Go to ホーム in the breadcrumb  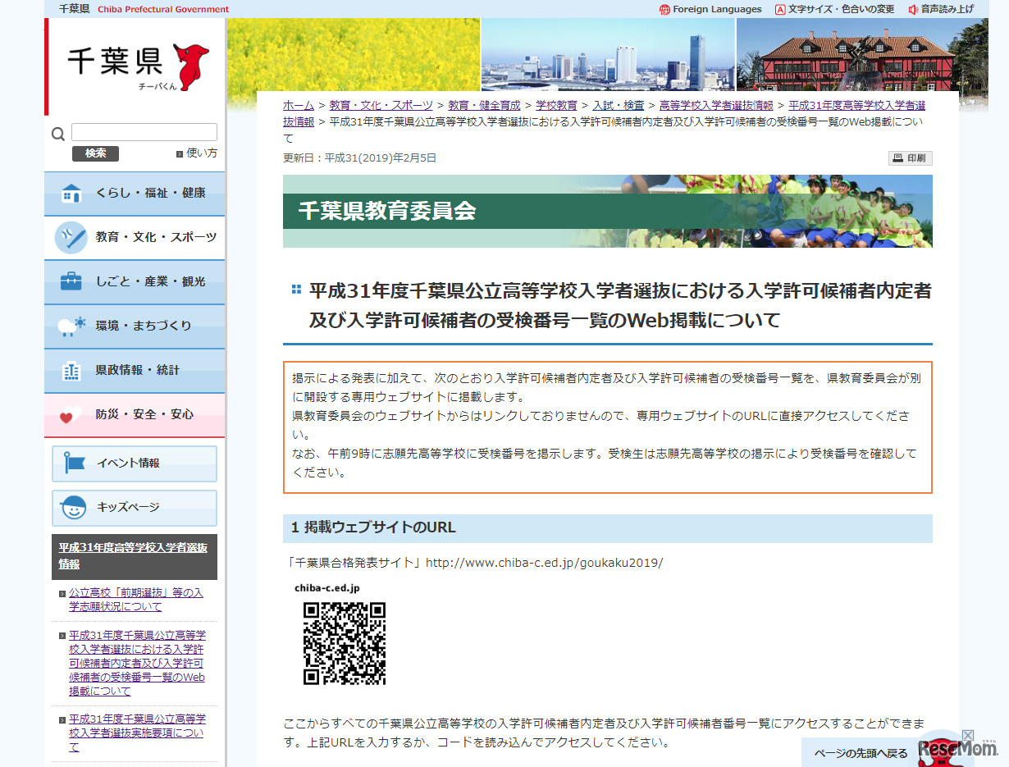(x=298, y=105)
